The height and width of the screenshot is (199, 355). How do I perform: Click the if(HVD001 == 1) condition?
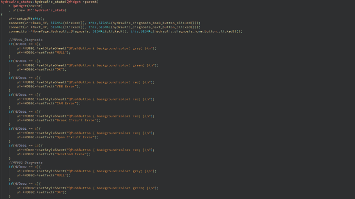(25, 61)
